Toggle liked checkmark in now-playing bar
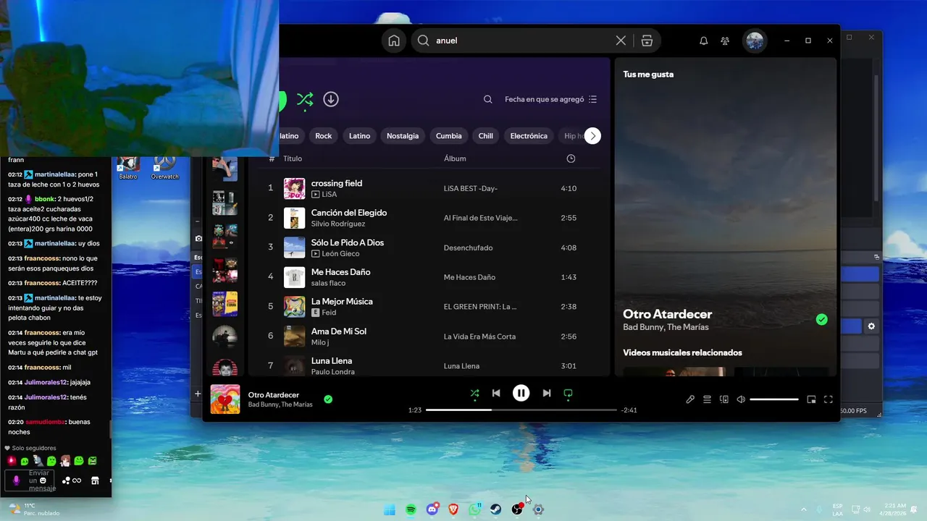This screenshot has height=521, width=927. point(328,399)
